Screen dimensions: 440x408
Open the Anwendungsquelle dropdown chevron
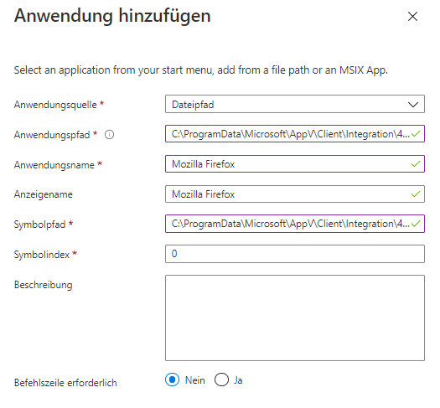tap(413, 105)
